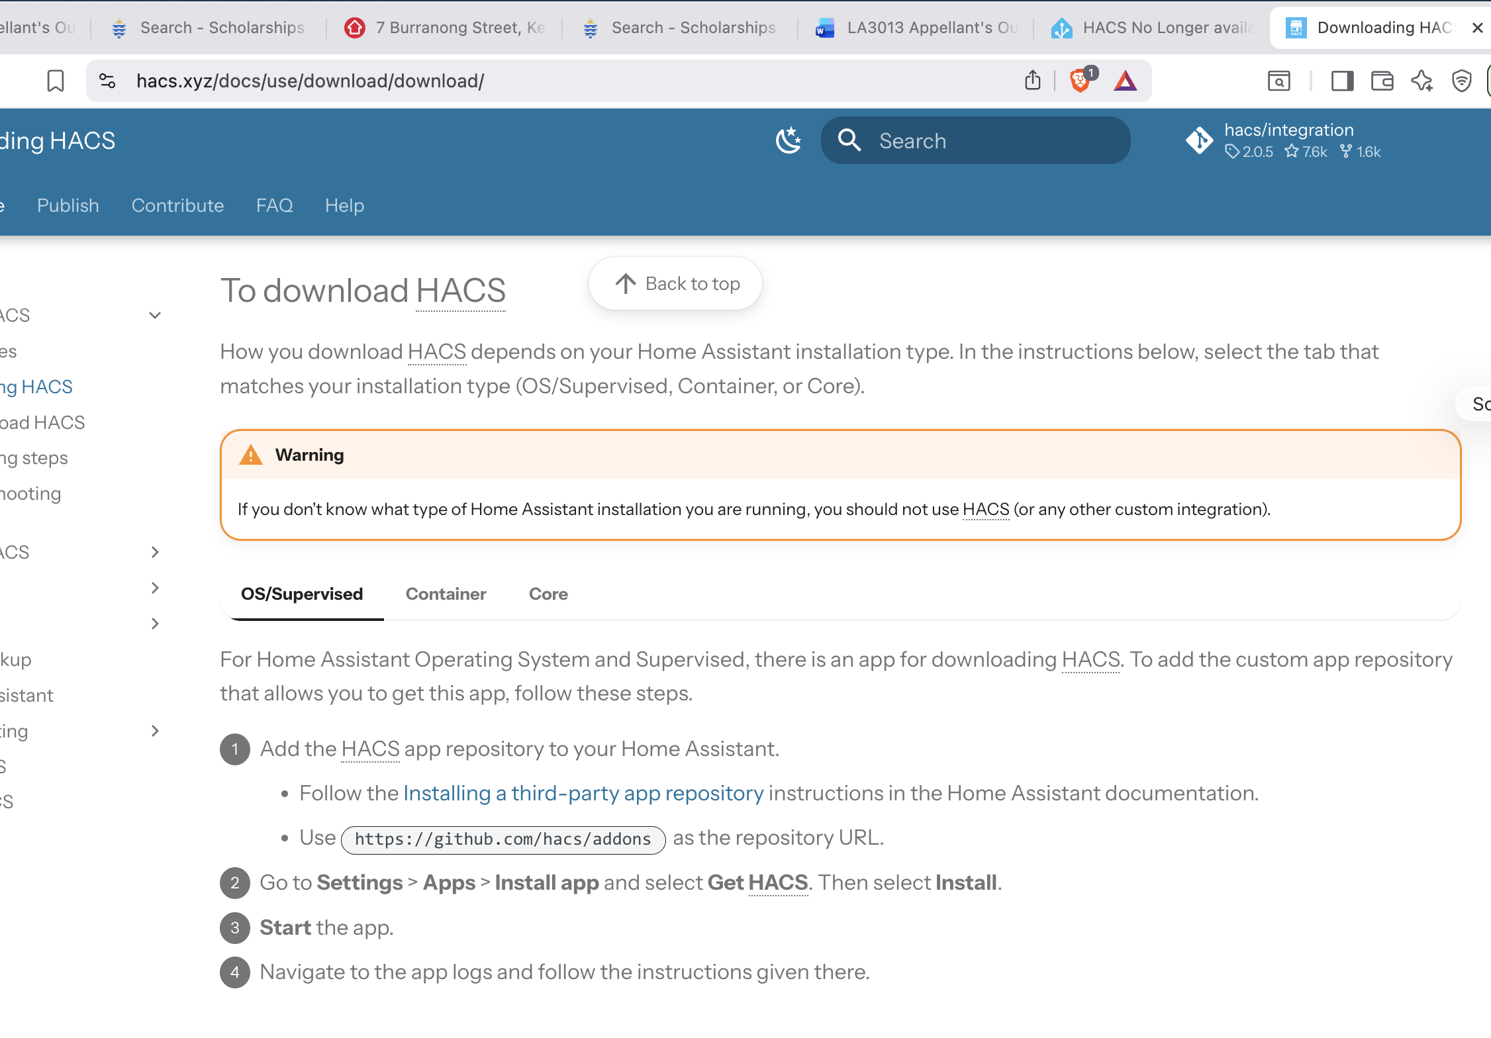
Task: Open the FAQ navigation item
Action: [x=274, y=205]
